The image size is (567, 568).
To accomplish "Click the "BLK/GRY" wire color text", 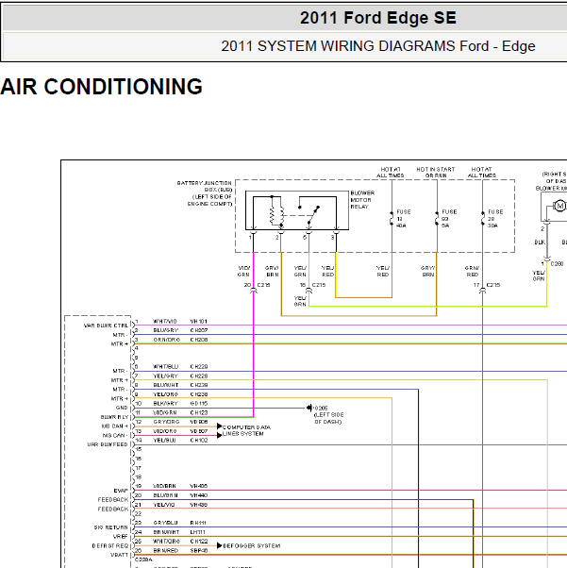I will pos(165,404).
